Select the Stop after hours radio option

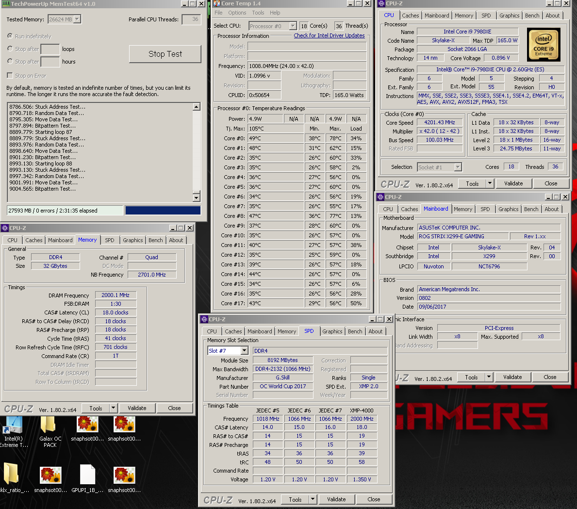pyautogui.click(x=10, y=61)
